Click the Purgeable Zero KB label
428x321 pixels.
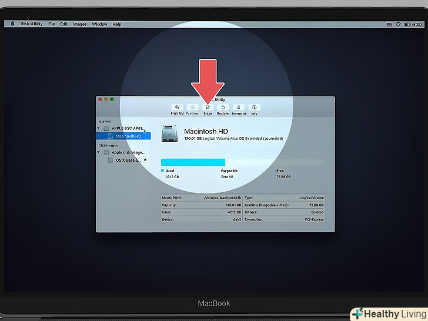(x=229, y=173)
